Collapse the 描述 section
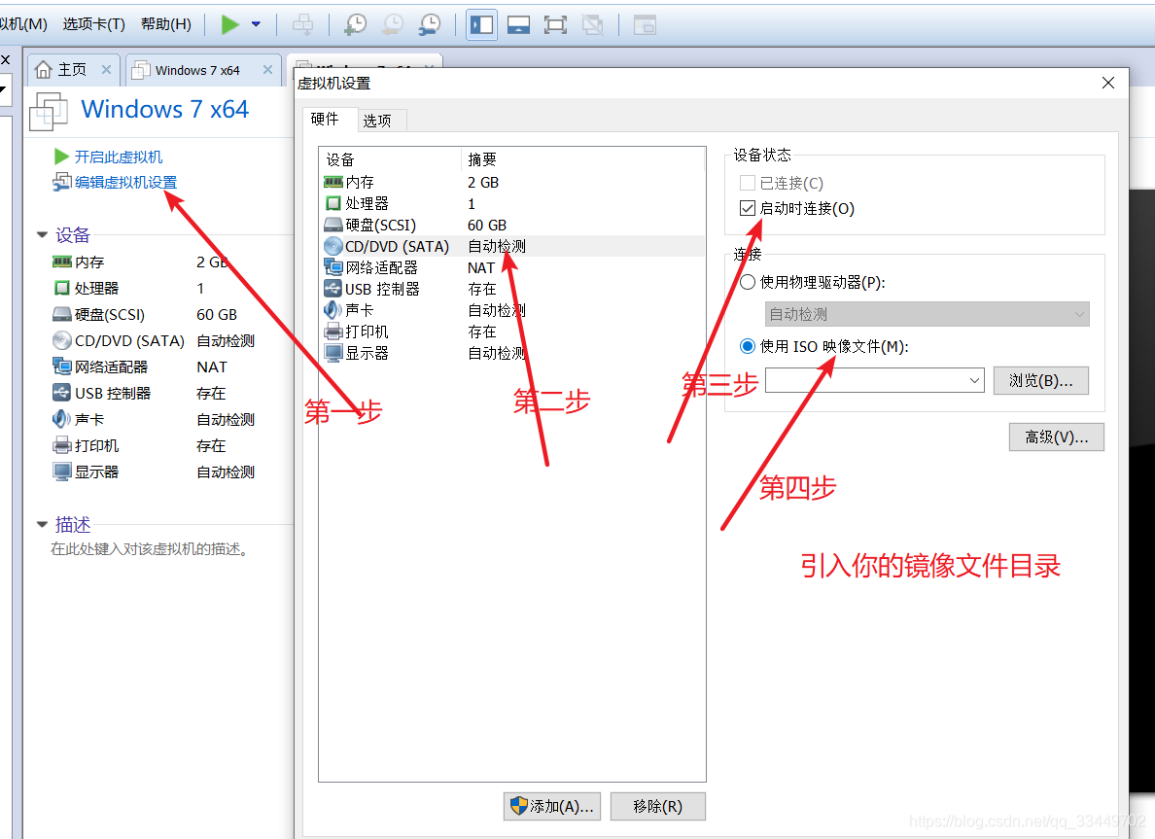 click(42, 524)
